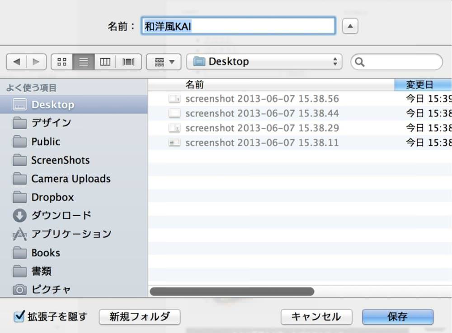Viewport: 452px width, 333px height.
Task: Sort by the 変更日 column header
Action: coord(423,85)
